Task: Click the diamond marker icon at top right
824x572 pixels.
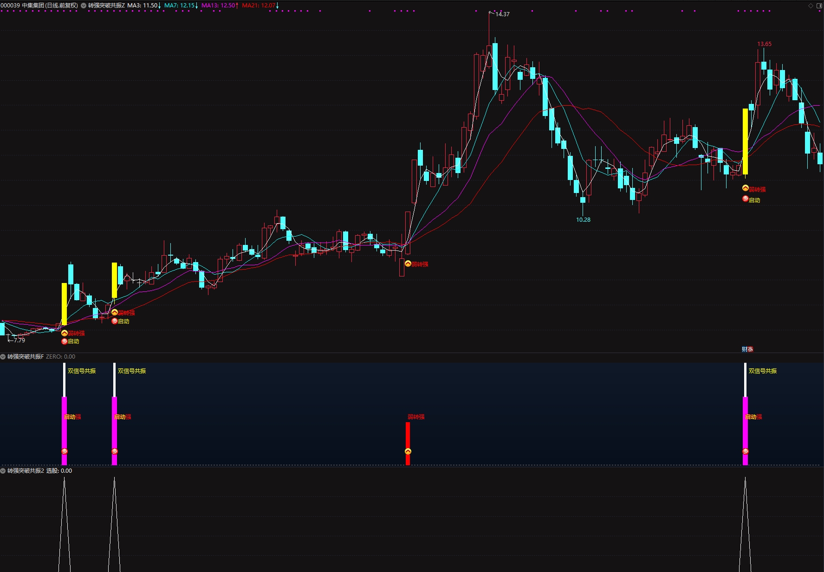Action: pos(811,6)
